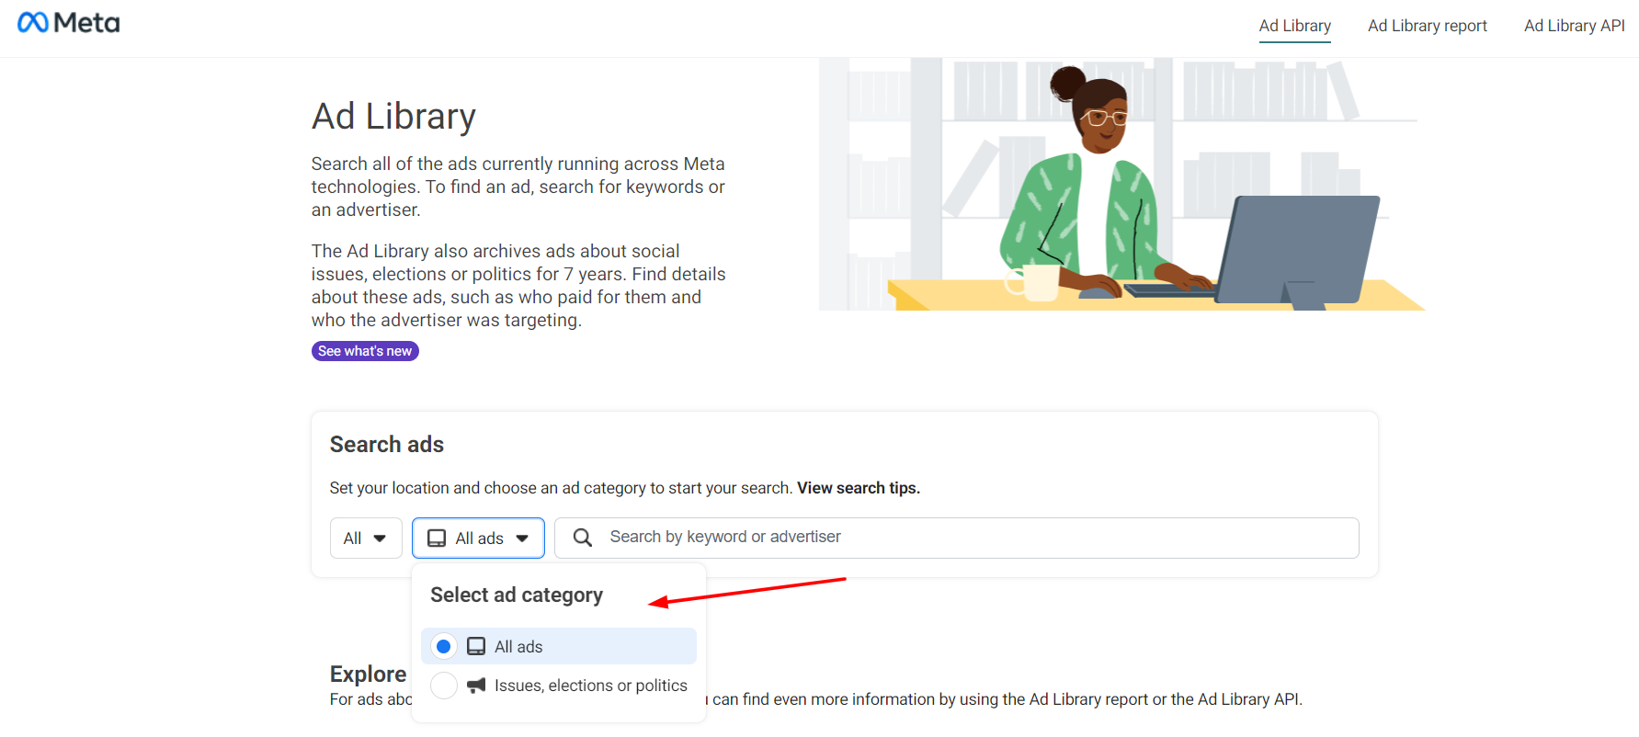
Task: Click the Select ad category heading
Action: coord(517,595)
